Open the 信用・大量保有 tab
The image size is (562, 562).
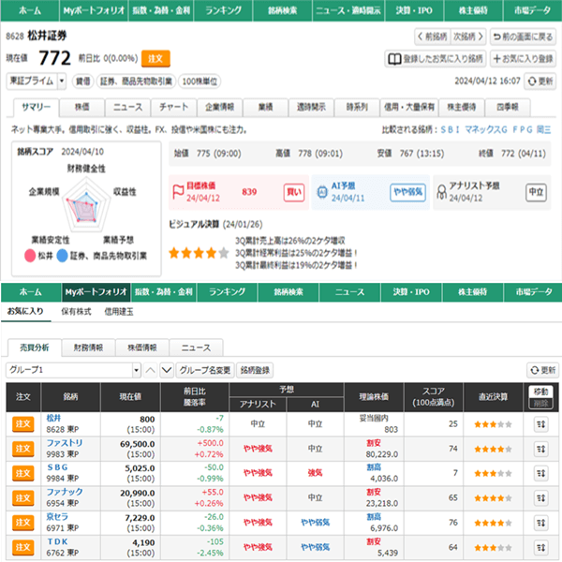(409, 108)
